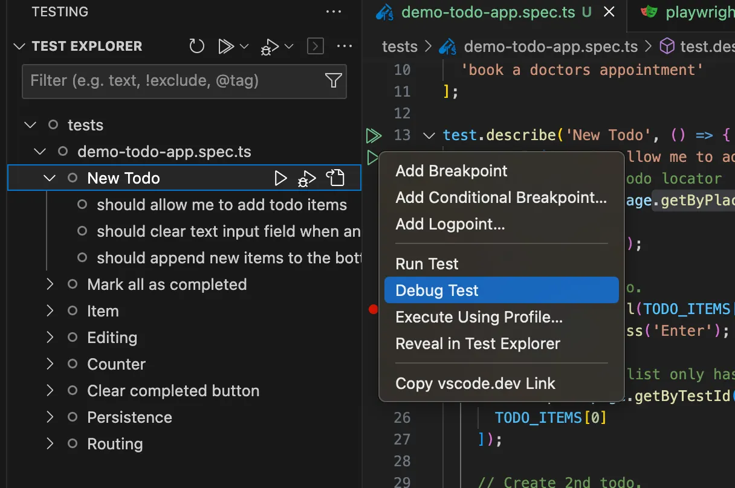Select 'should allow me to add todo items'
Viewport: 735px width, 488px height.
click(221, 205)
